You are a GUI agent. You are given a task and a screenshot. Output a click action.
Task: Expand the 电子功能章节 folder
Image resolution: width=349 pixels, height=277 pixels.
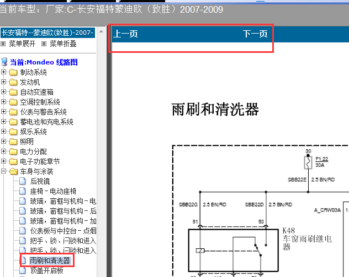(x=3, y=161)
